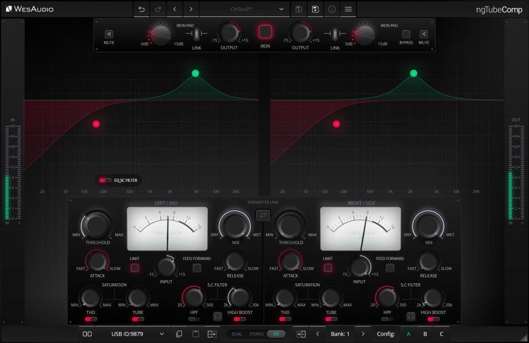
Task: Click the BYPASS button
Action: pos(406,34)
